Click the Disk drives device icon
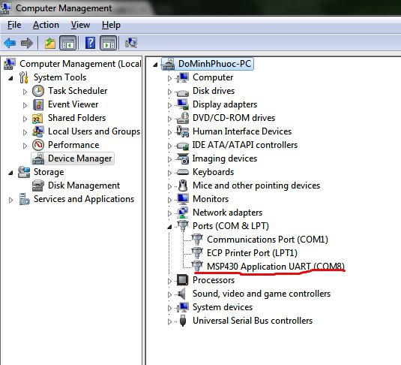401x365 pixels. tap(183, 92)
